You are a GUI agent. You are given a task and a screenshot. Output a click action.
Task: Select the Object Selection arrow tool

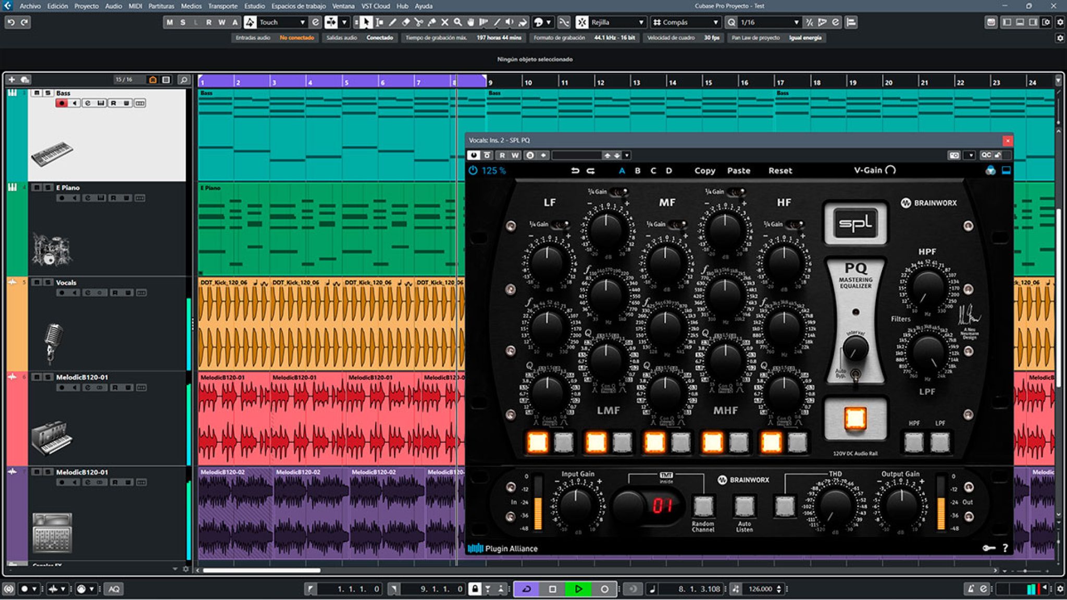click(x=366, y=22)
